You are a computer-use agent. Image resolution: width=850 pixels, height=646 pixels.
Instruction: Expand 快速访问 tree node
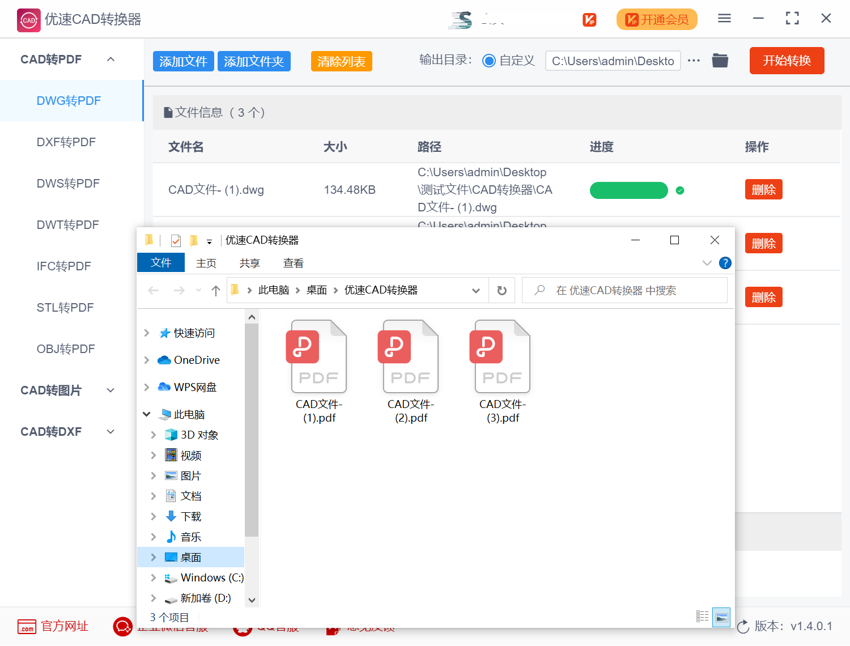(147, 333)
